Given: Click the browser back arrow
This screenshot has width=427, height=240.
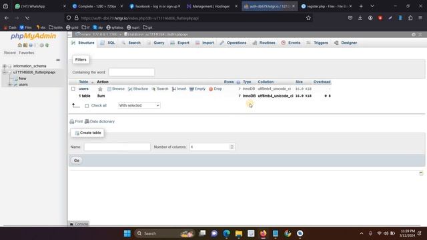Looking at the screenshot, I should 7,18.
